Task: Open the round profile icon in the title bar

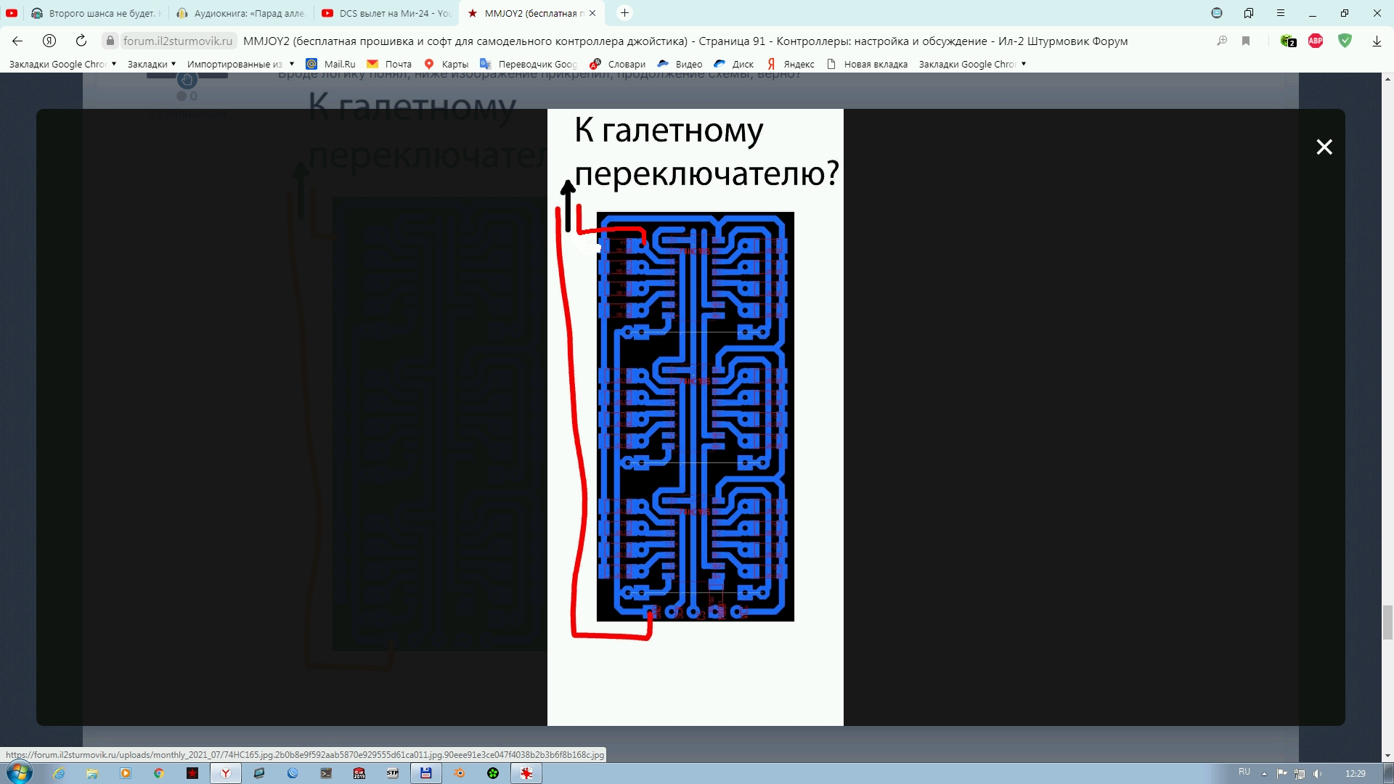Action: click(x=1217, y=13)
